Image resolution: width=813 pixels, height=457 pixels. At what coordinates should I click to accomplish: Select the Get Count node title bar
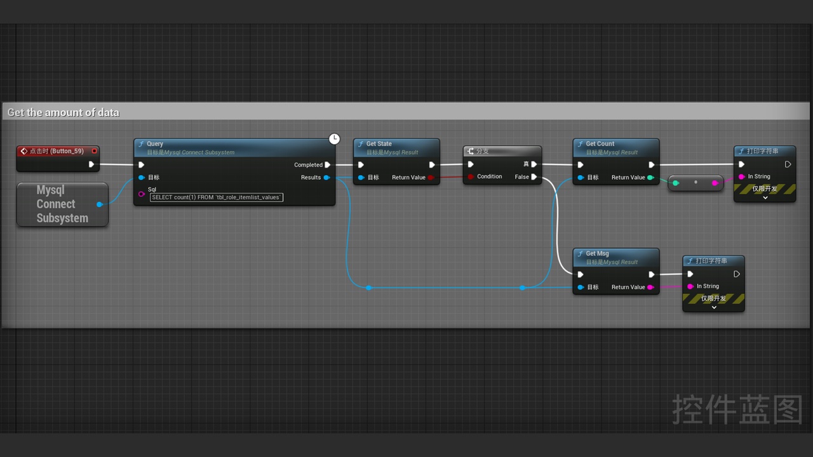tap(616, 147)
